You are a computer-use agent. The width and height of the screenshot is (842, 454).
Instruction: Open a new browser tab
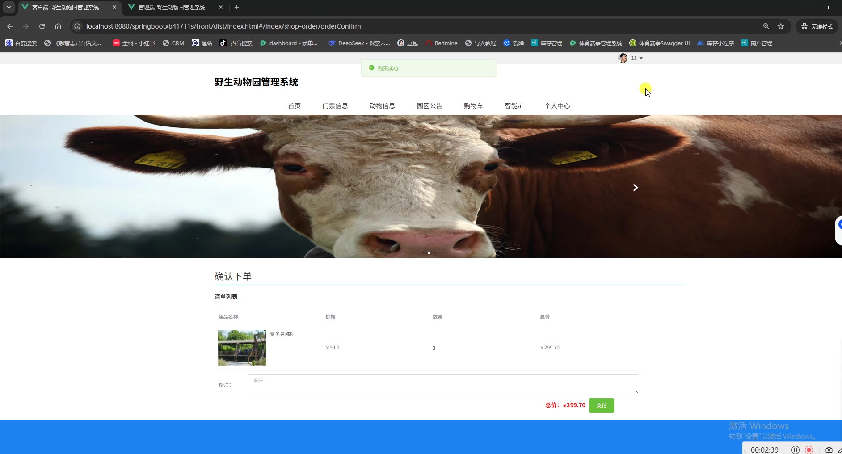point(237,7)
